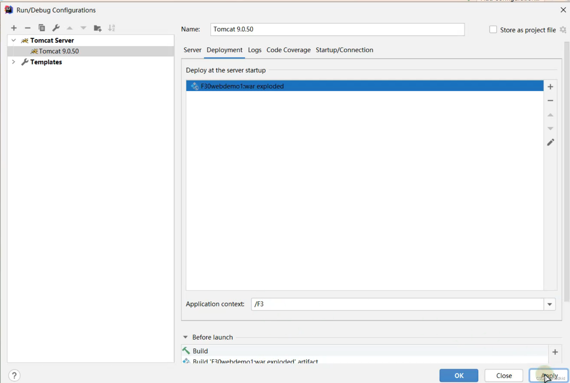The height and width of the screenshot is (383, 570).
Task: Select the Deployment tab
Action: 224,50
